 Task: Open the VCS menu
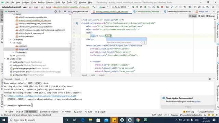pos(75,2)
